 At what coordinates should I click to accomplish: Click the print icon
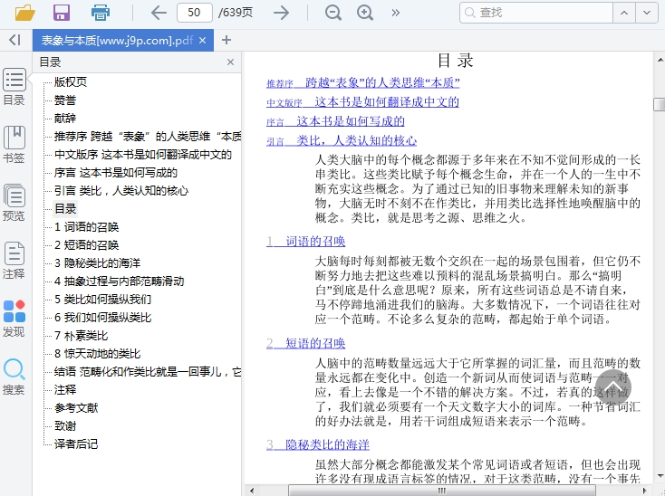(101, 13)
